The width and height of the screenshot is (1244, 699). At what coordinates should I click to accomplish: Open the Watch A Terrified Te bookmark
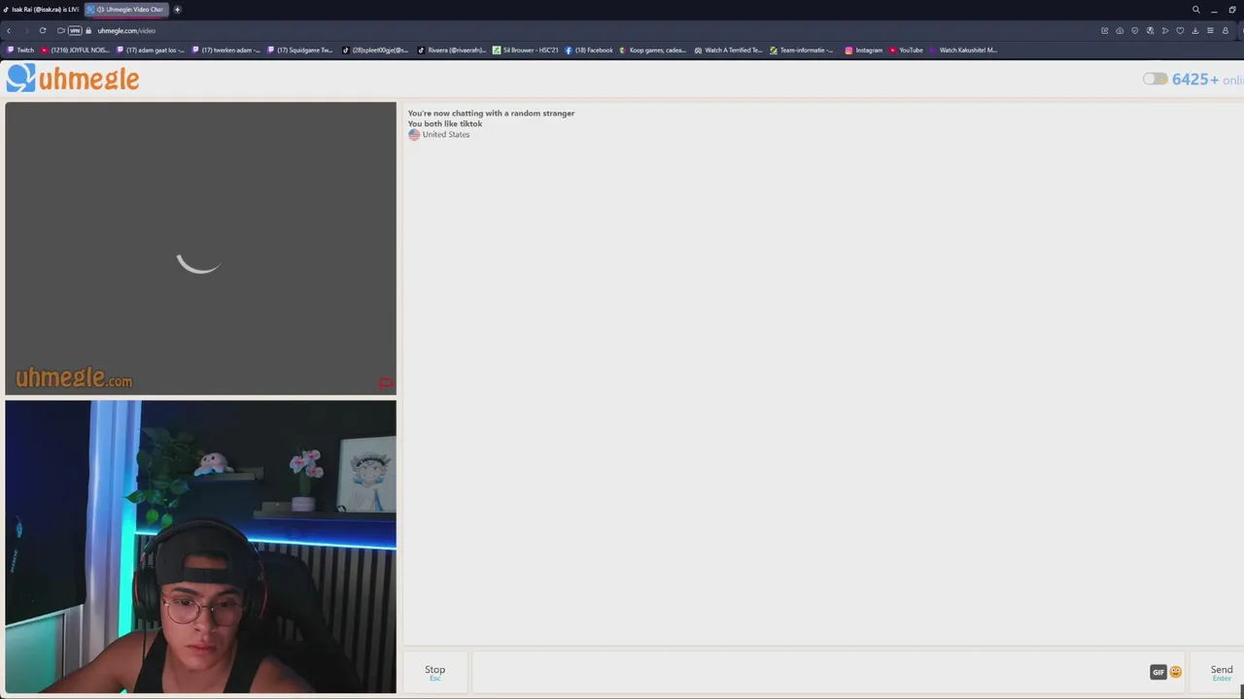click(x=728, y=50)
